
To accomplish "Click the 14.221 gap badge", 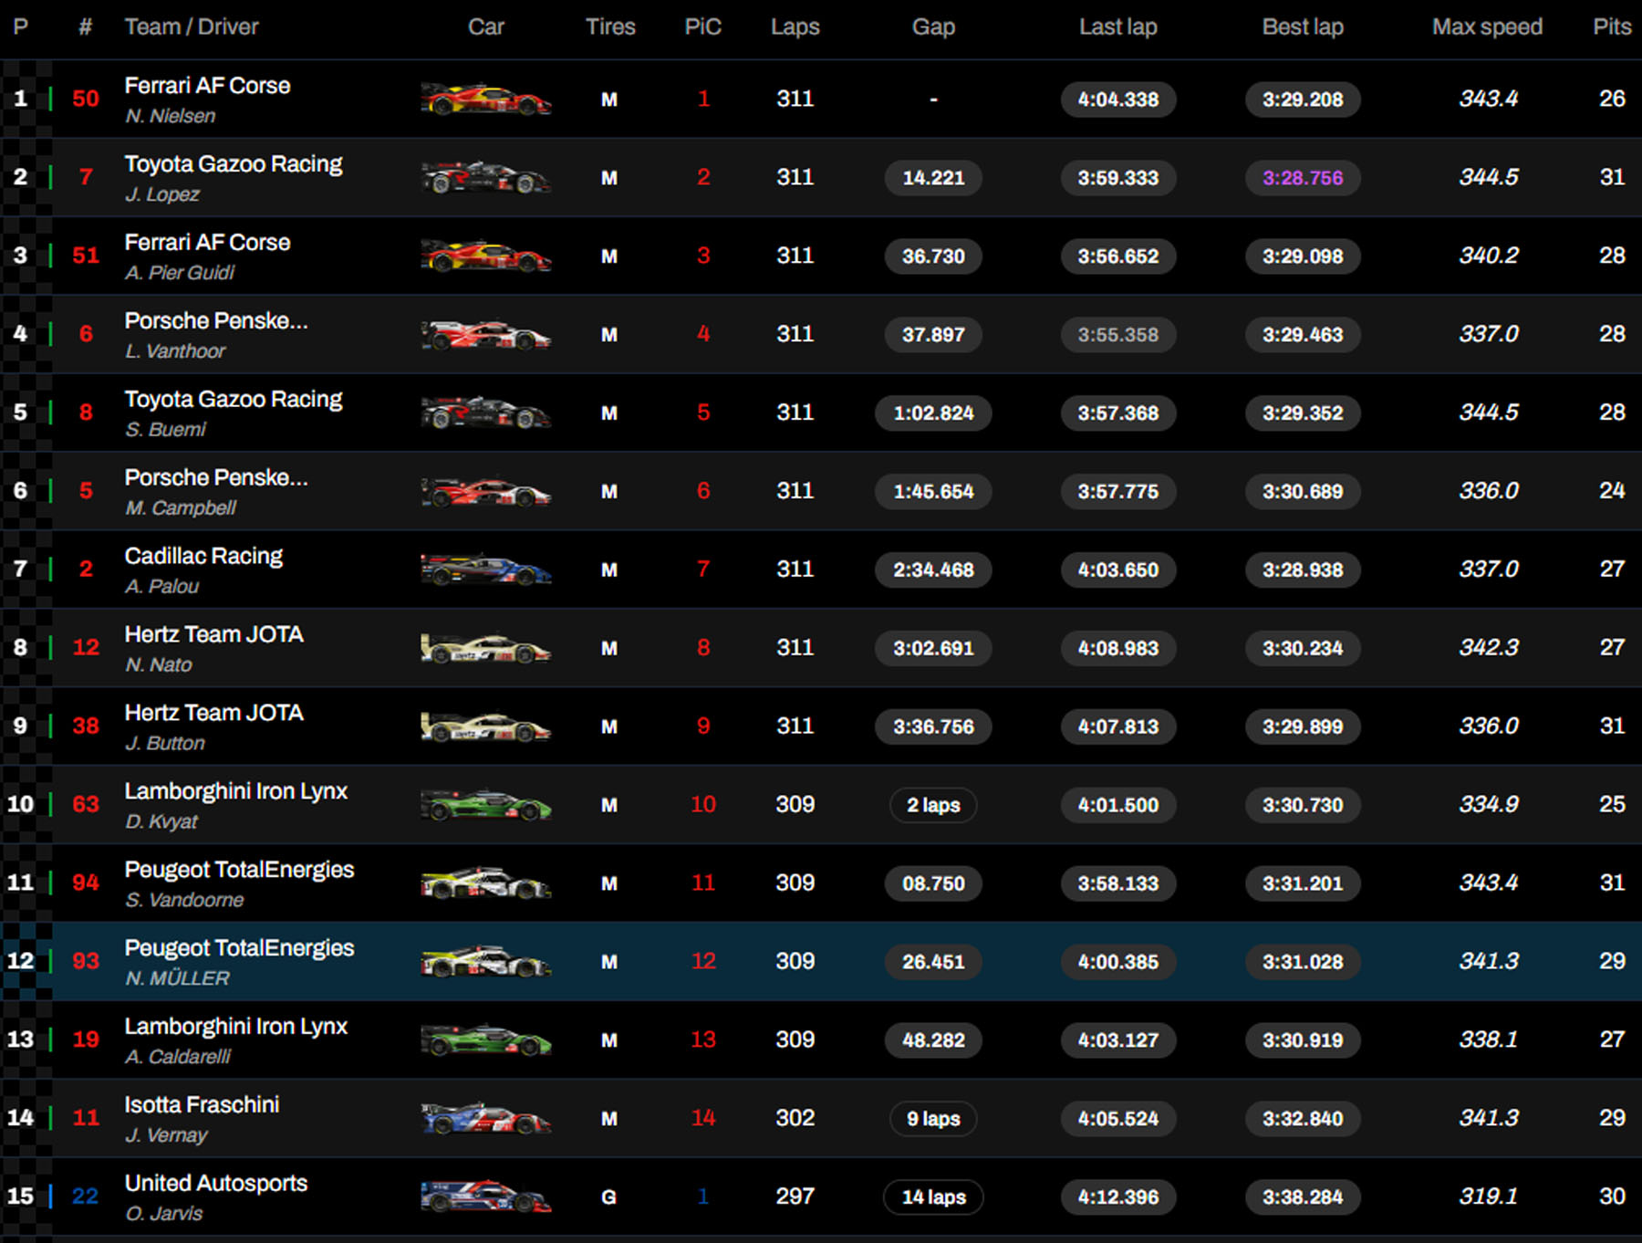I will 933,178.
